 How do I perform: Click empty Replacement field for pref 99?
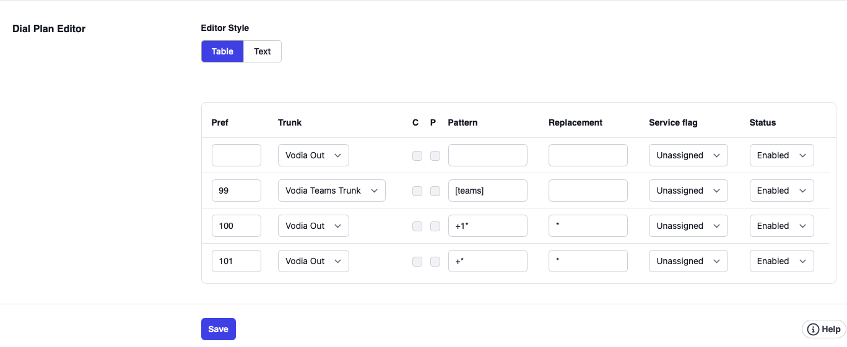588,191
